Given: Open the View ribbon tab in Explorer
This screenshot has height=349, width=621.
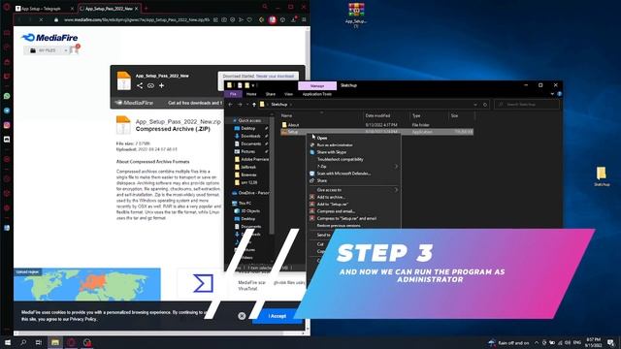Looking at the screenshot, I should coord(288,94).
